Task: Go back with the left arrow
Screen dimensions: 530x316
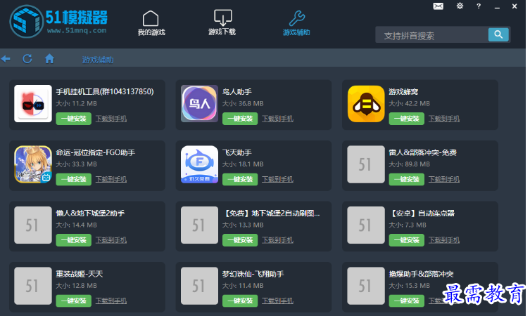Action: [6, 59]
